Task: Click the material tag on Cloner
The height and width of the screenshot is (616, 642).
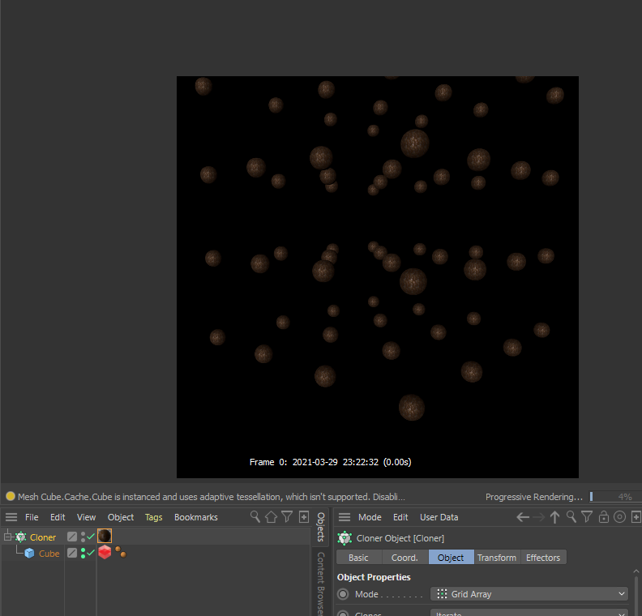Action: (105, 537)
